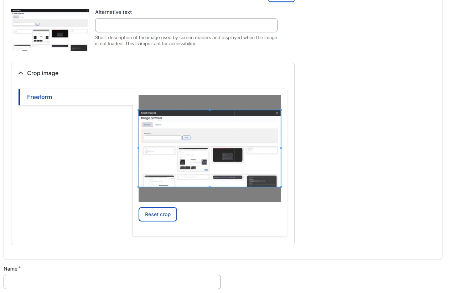Click the 'Short description of the image' help text

pos(186,41)
